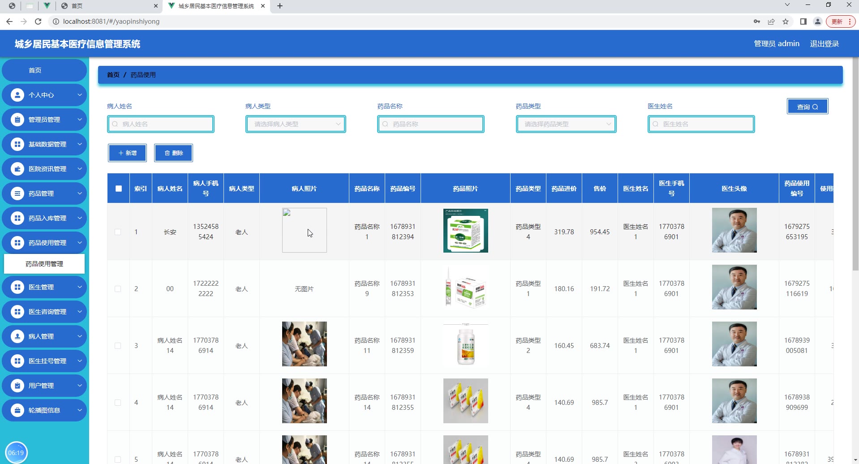Image resolution: width=859 pixels, height=464 pixels.
Task: Click 首页 in the breadcrumb
Action: 113,75
